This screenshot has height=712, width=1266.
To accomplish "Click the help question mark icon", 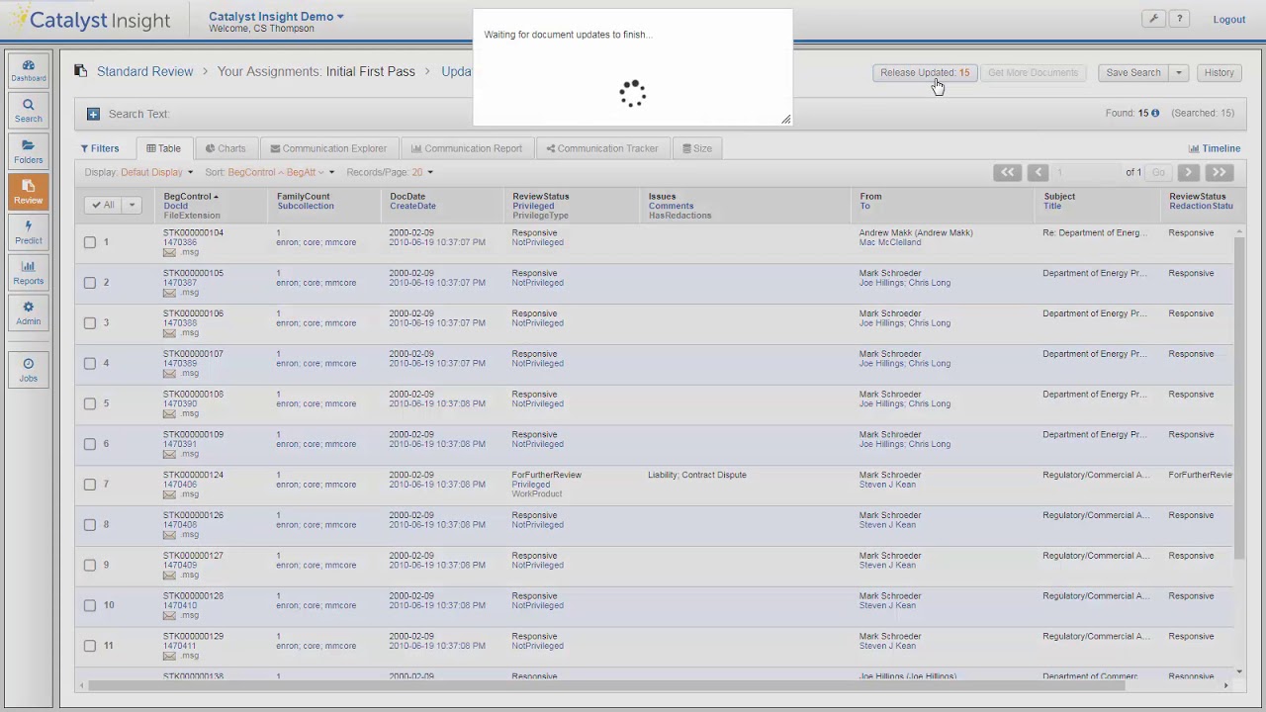I will coord(1179,19).
